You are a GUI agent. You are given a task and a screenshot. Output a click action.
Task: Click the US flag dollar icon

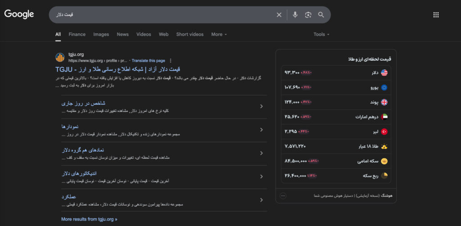click(384, 72)
